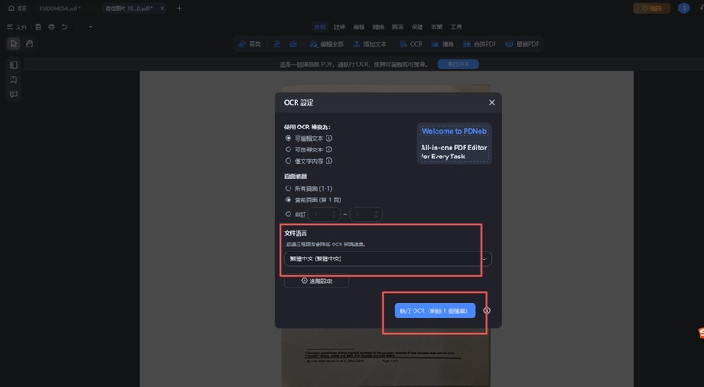Choose the 高亮 highlight tool

coord(250,44)
